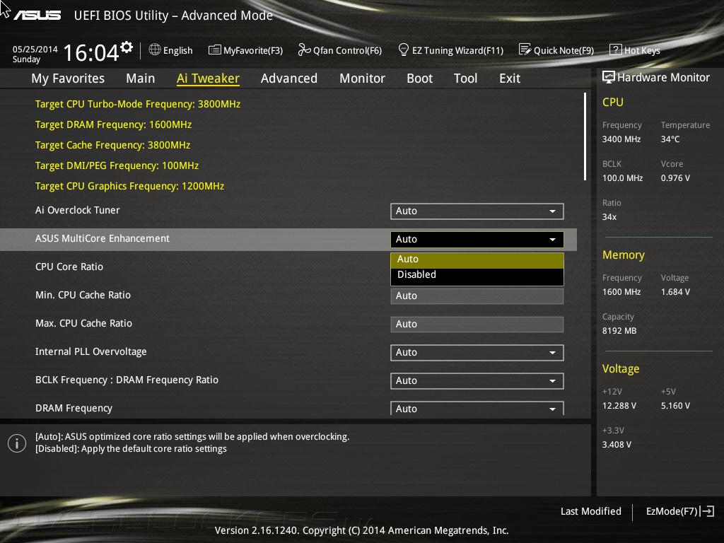This screenshot has height=543, width=724.
Task: Click Target DRAM Frequency: 1600MHz
Action: [x=113, y=124]
